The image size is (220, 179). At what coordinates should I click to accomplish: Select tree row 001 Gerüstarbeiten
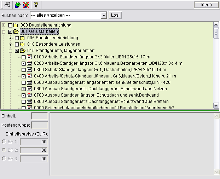point(39,31)
